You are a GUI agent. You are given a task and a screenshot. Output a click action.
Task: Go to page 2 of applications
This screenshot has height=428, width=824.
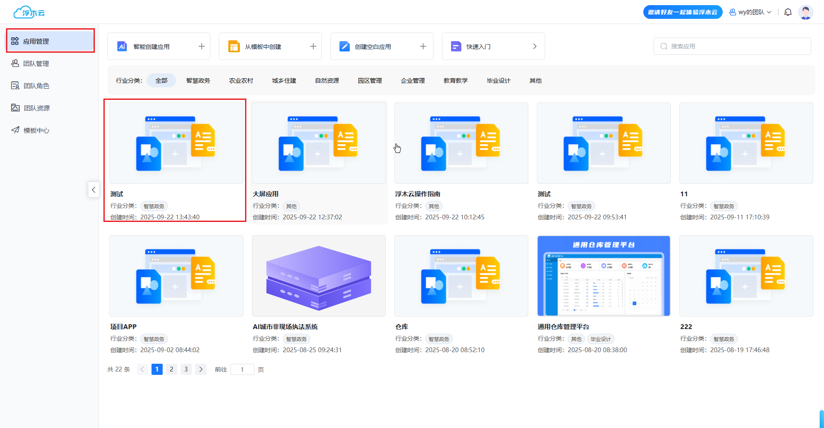[171, 369]
